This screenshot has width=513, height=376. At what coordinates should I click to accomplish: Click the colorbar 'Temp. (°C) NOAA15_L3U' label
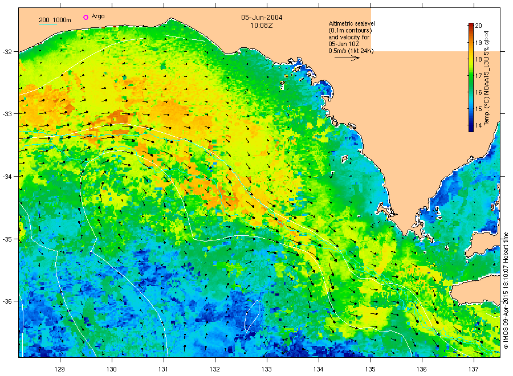coord(487,77)
